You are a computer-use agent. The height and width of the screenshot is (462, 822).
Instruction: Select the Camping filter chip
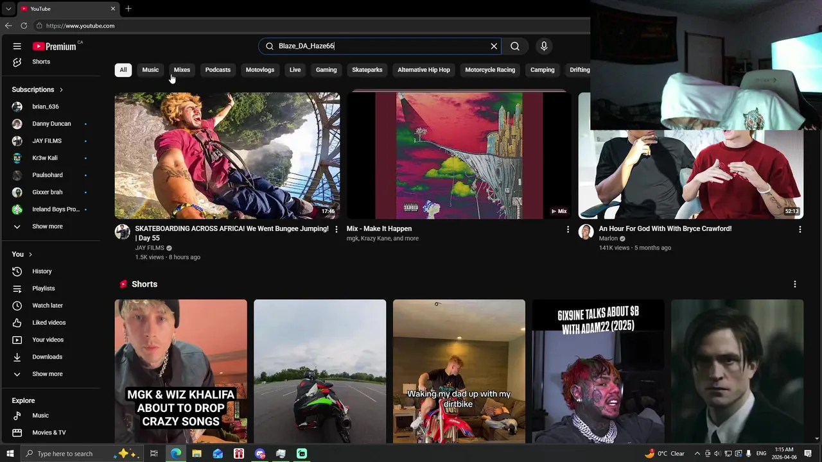pos(543,70)
